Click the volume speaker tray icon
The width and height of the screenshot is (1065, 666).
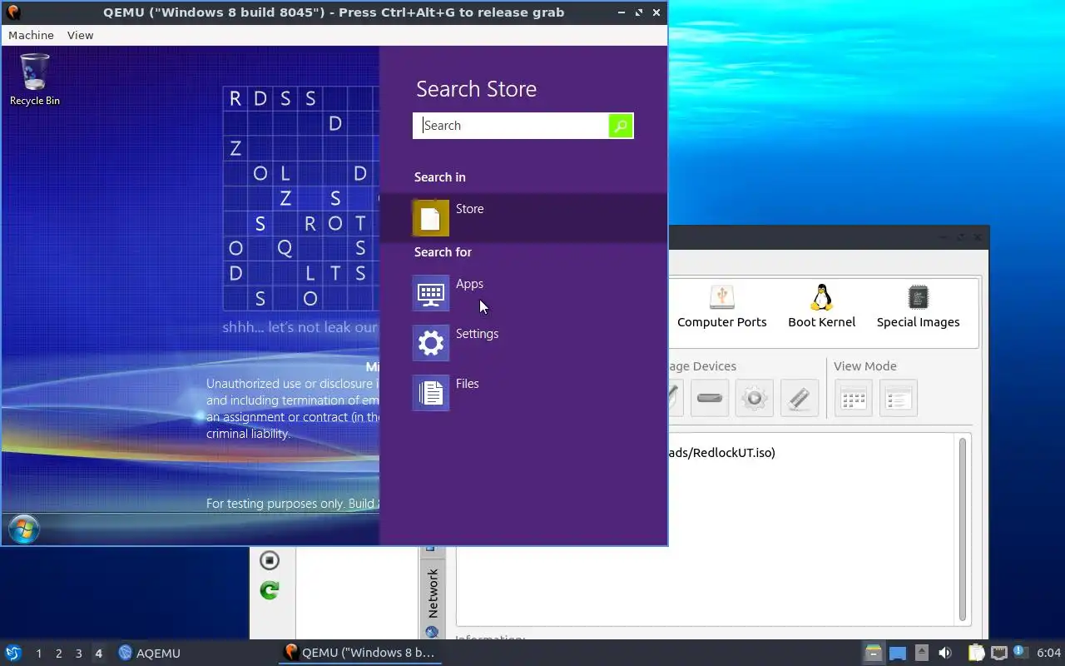(x=944, y=653)
